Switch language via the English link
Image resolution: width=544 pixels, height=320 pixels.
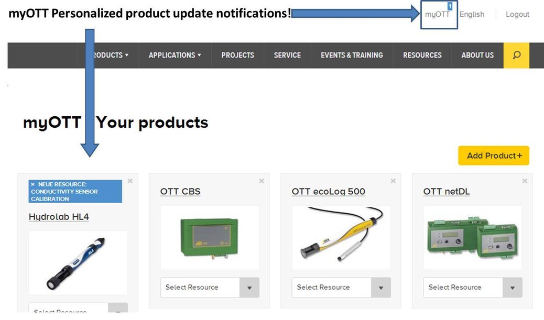click(x=472, y=14)
